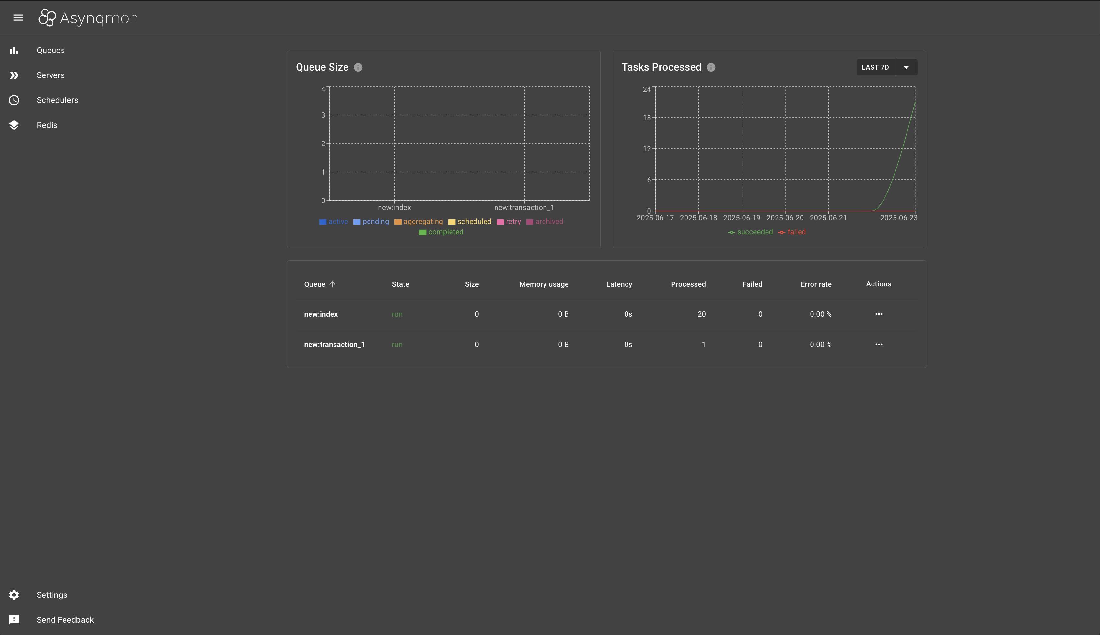Open the time range dropdown arrow
This screenshot has height=635, width=1100.
(x=906, y=67)
